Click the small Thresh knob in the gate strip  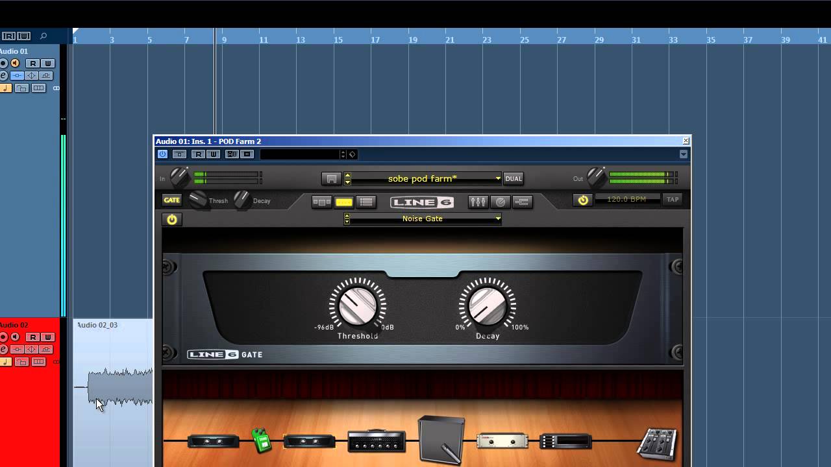tap(197, 200)
